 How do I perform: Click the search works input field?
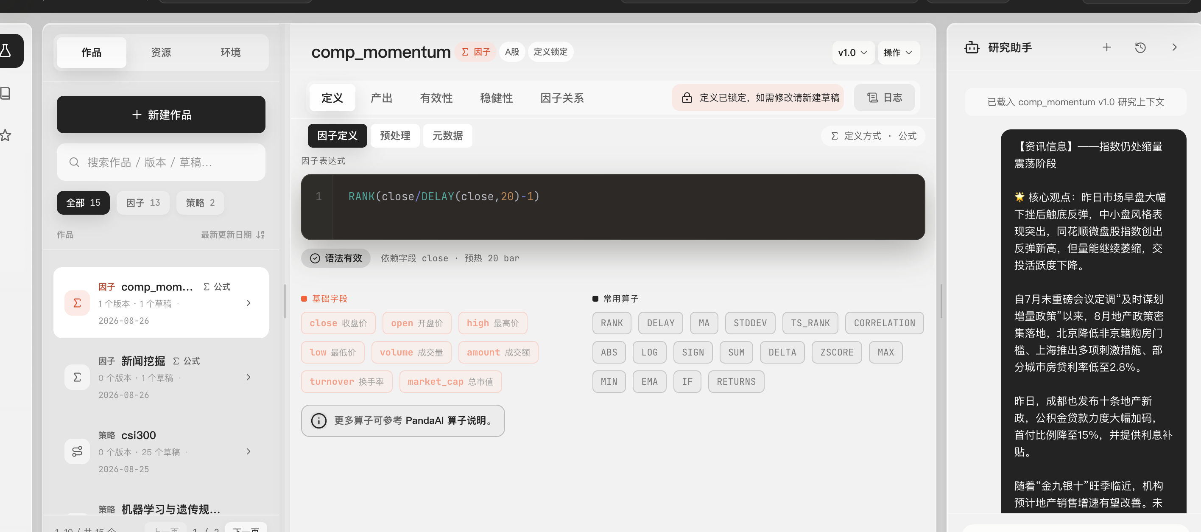pyautogui.click(x=161, y=162)
